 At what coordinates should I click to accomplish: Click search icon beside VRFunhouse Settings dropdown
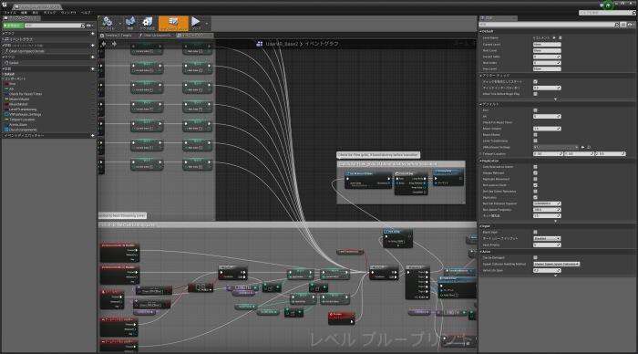pyautogui.click(x=589, y=147)
